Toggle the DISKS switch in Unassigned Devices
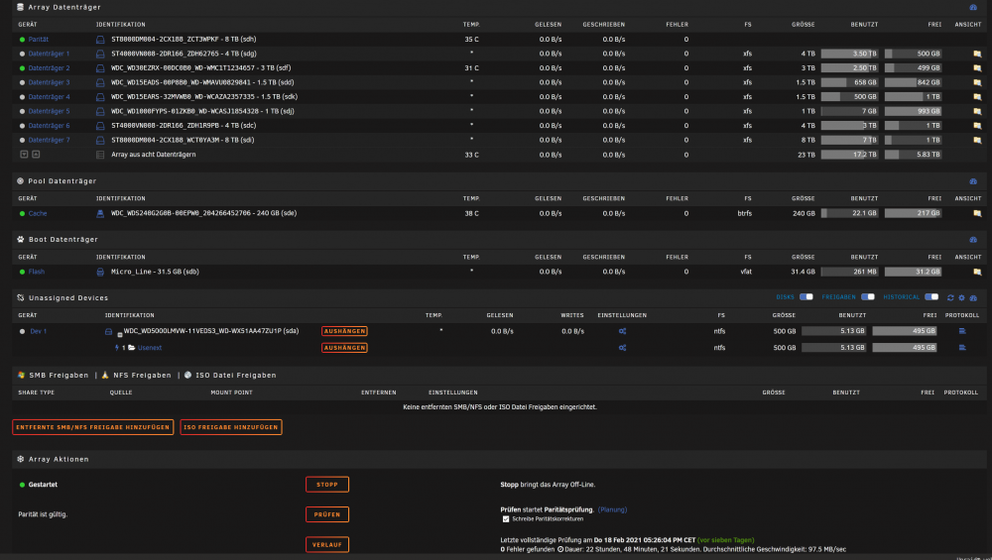Screen dimensions: 992x560 point(806,297)
